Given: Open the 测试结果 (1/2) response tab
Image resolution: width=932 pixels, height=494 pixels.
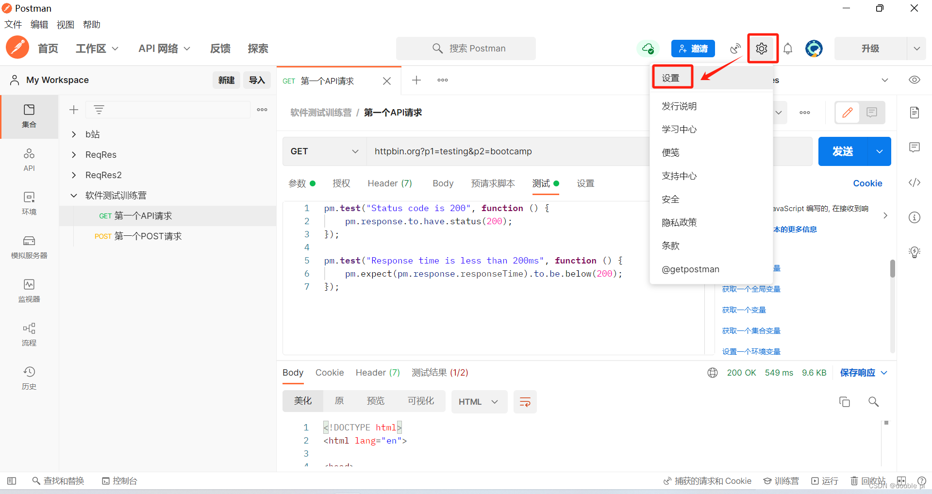Looking at the screenshot, I should [440, 373].
